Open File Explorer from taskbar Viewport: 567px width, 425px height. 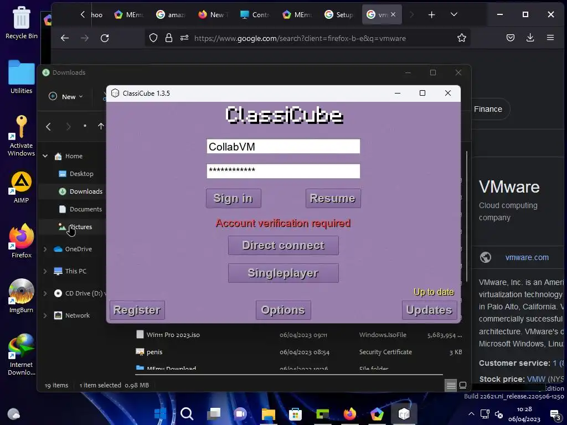click(x=269, y=413)
